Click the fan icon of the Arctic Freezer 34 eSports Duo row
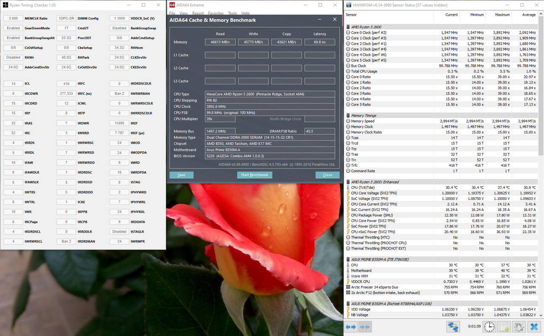Viewport: 544px width, 336px height. (x=348, y=287)
